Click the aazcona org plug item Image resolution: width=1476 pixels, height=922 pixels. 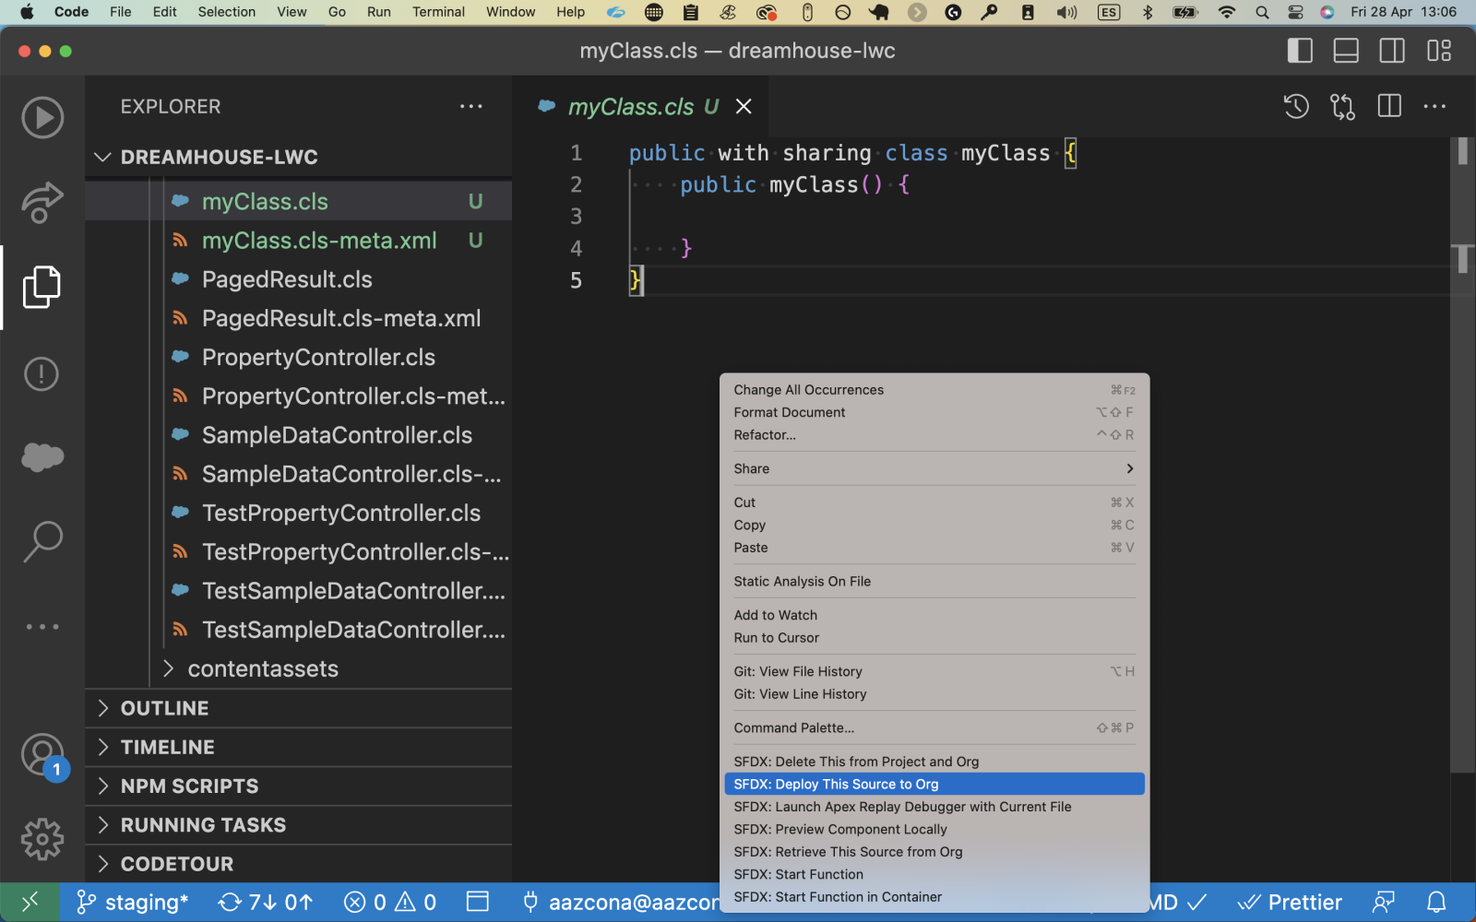[x=620, y=902]
